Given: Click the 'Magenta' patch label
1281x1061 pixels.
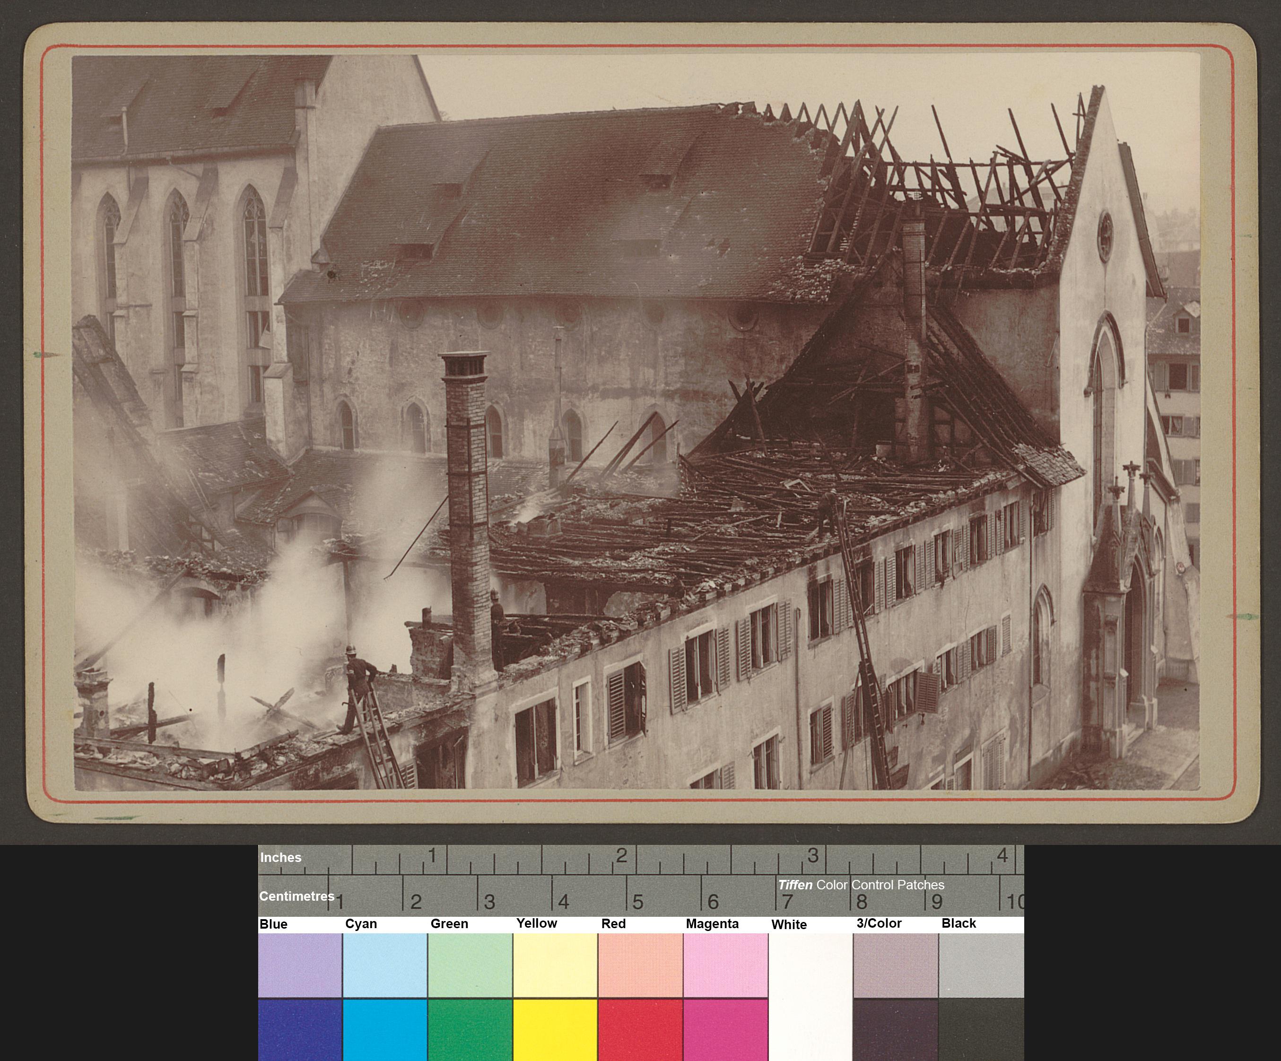Looking at the screenshot, I should (712, 924).
